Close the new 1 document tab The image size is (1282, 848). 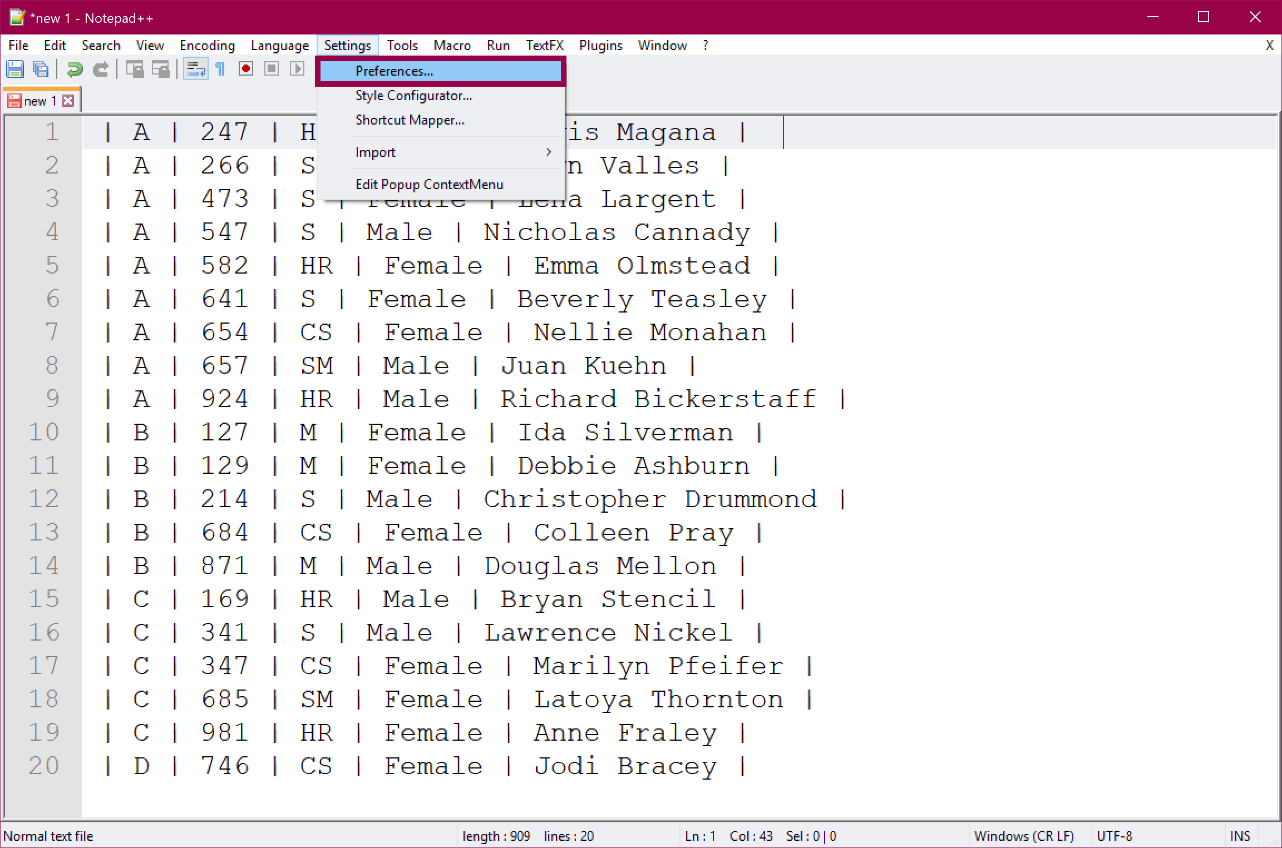(68, 101)
